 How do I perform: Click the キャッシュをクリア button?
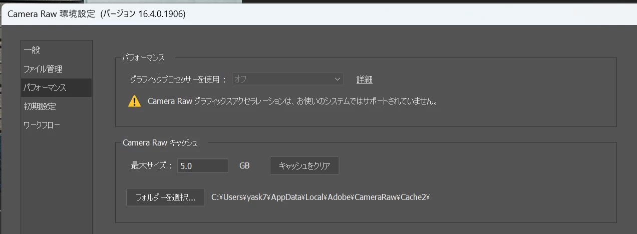pyautogui.click(x=304, y=166)
